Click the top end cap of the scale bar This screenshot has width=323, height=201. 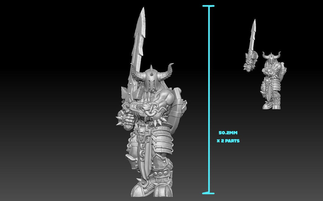[209, 6]
